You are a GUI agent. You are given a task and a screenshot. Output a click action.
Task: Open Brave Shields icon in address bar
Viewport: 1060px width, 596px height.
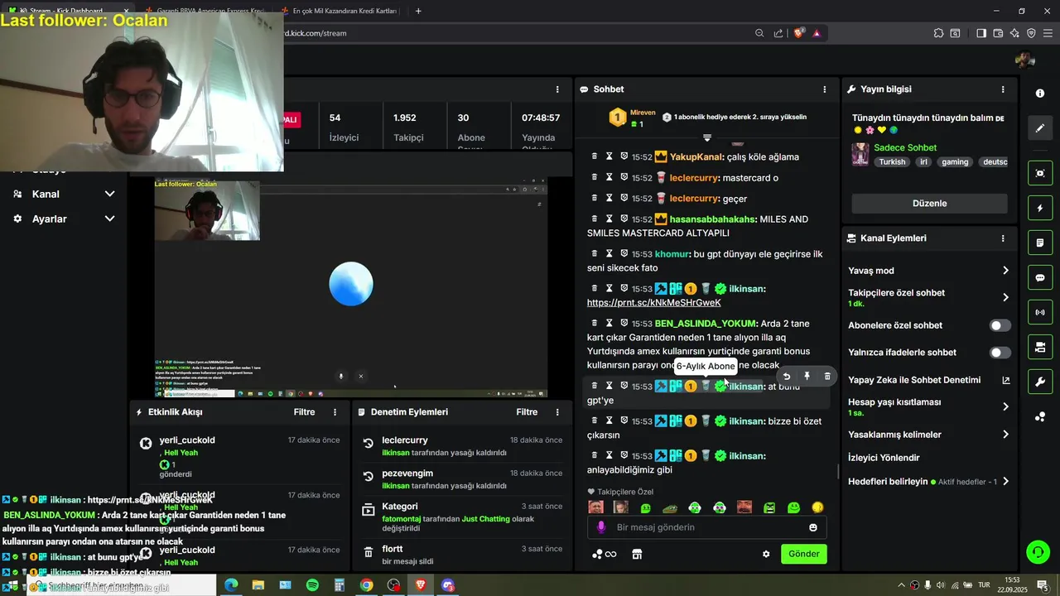[799, 33]
